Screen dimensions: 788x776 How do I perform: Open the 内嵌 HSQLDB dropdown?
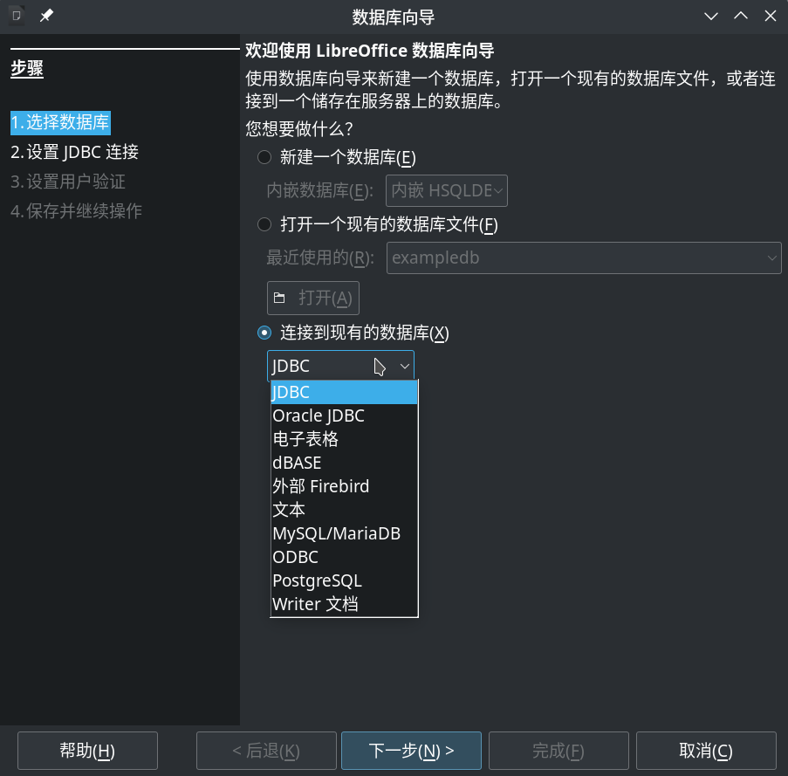point(446,190)
